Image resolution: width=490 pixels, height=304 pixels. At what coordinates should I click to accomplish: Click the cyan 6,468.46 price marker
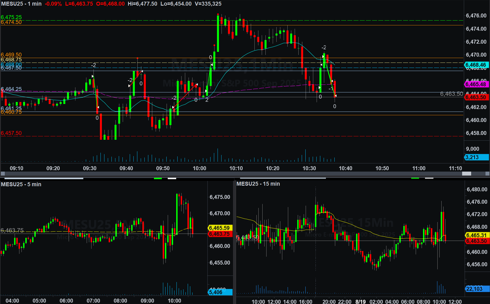476,65
